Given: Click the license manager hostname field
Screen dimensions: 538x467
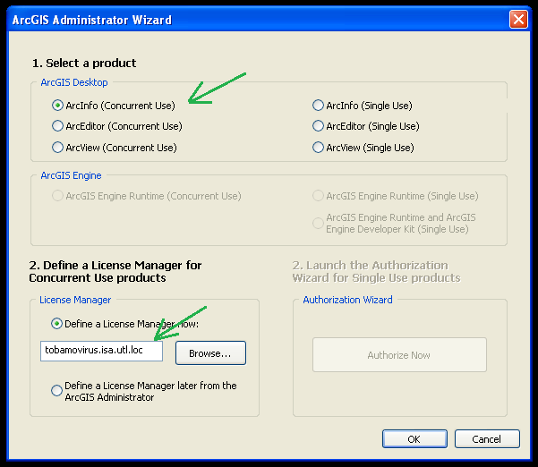Looking at the screenshot, I should point(101,351).
